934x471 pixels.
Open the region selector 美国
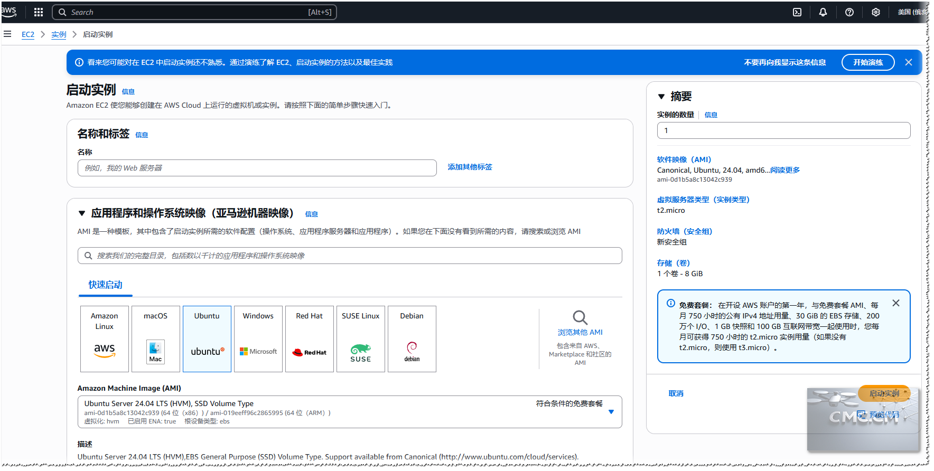coord(912,12)
